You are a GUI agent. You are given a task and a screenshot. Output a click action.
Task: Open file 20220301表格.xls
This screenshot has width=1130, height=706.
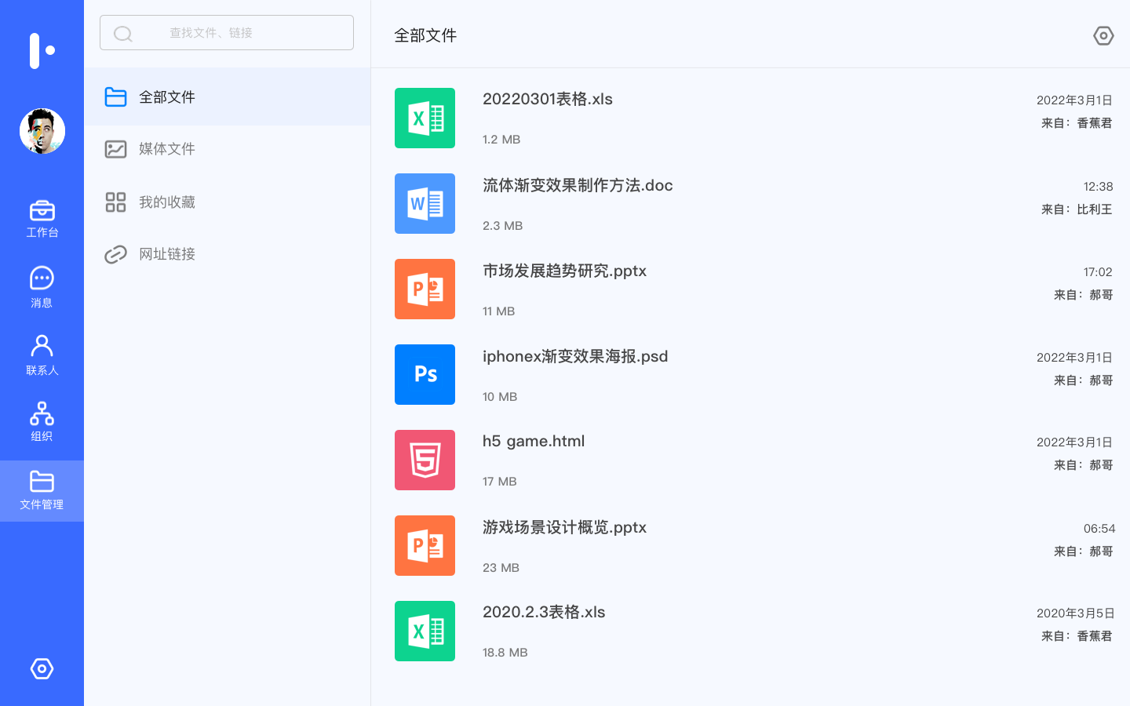547,100
